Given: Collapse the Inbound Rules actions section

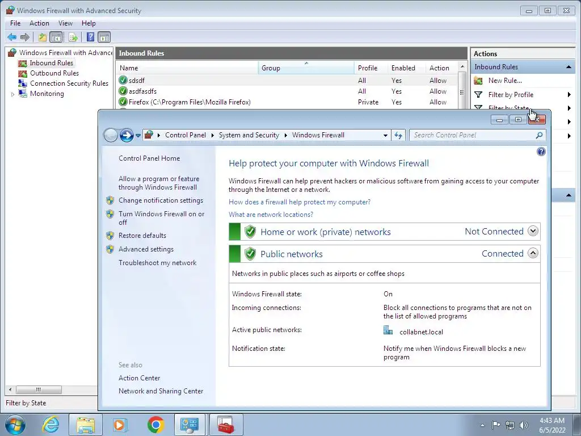Looking at the screenshot, I should tap(569, 67).
